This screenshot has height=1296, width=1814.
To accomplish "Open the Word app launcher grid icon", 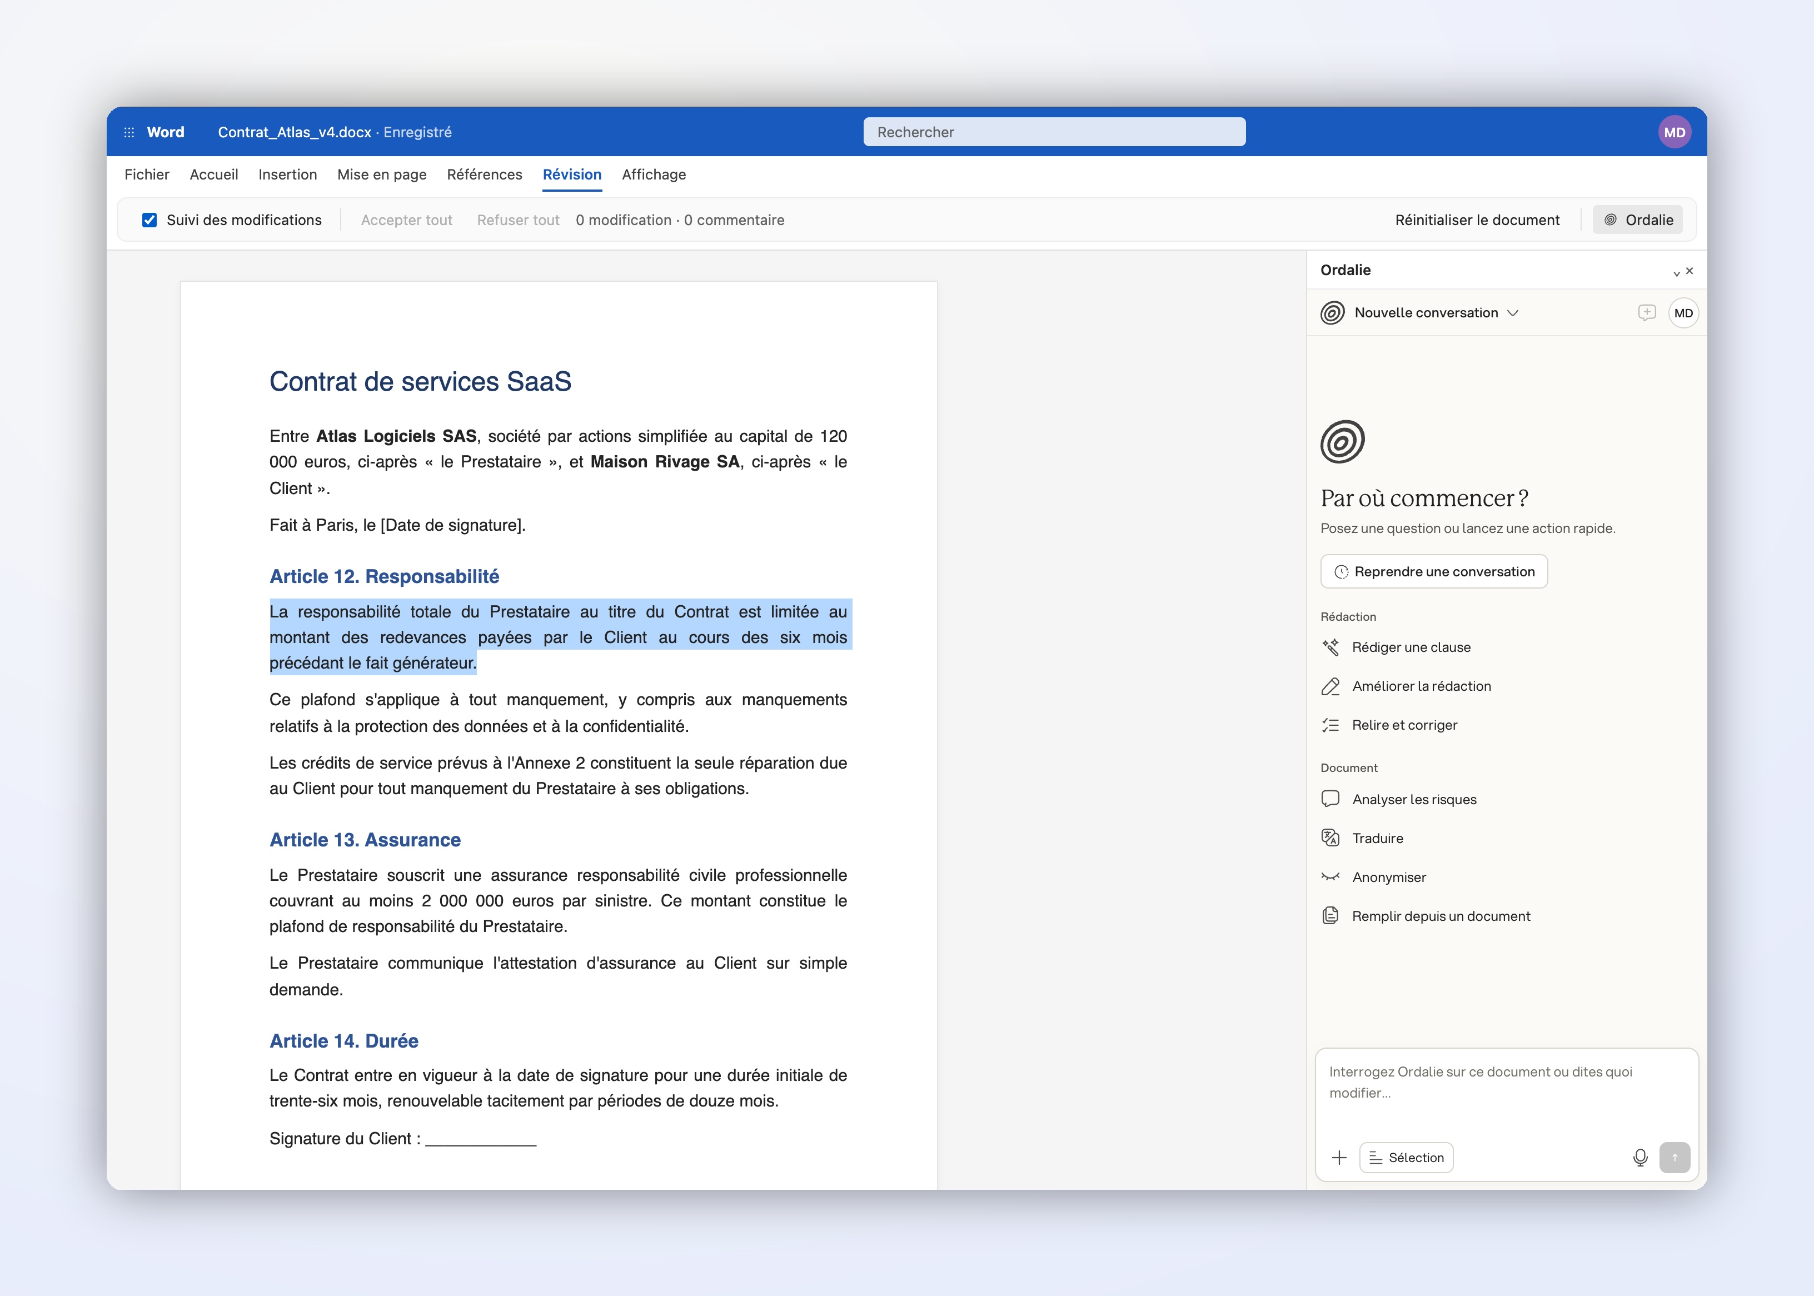I will 128,132.
